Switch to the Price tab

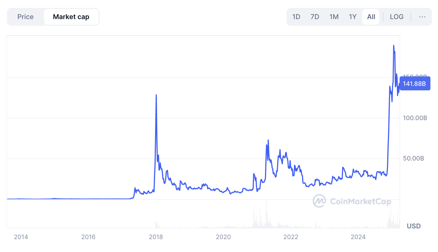click(26, 17)
